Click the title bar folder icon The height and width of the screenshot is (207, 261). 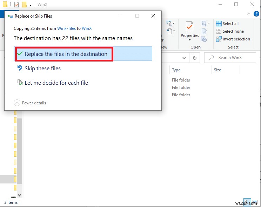[5, 4]
